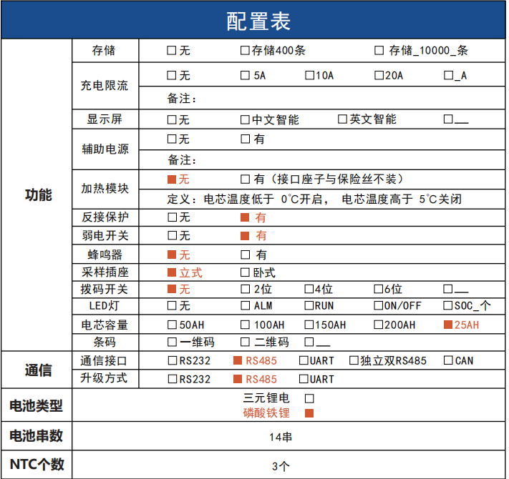Check the 存储400条 storage checkbox

point(245,51)
